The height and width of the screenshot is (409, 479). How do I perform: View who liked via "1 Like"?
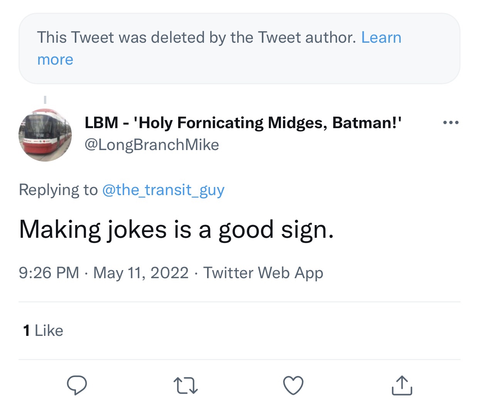(x=43, y=331)
